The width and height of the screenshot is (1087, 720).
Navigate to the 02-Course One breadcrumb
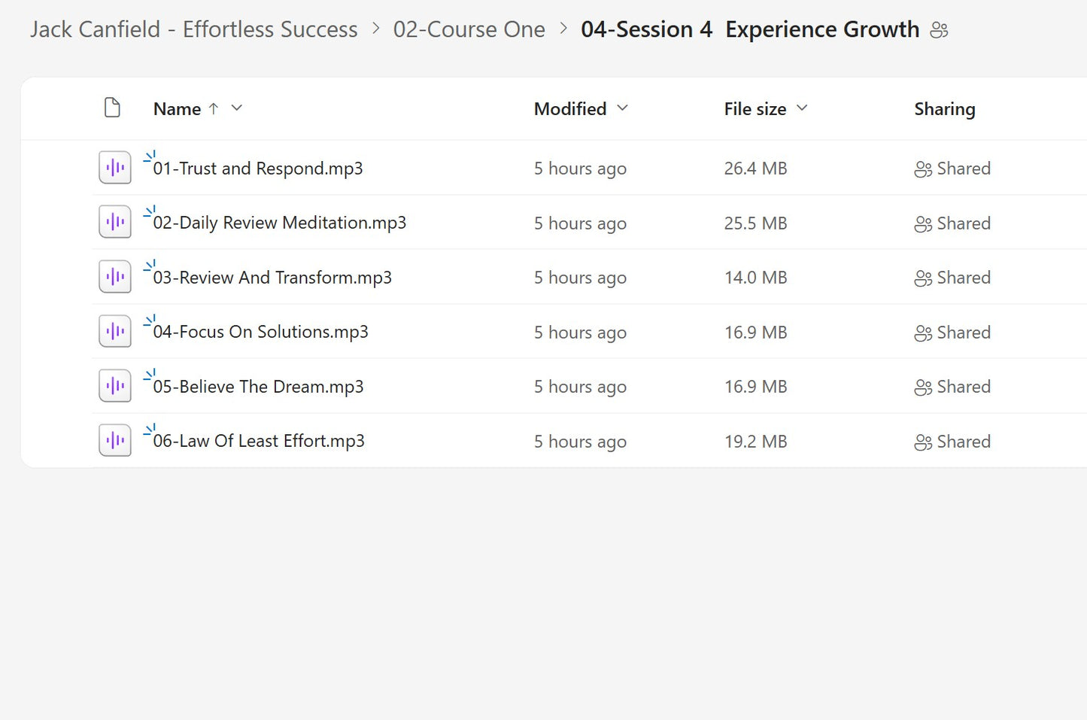point(469,29)
